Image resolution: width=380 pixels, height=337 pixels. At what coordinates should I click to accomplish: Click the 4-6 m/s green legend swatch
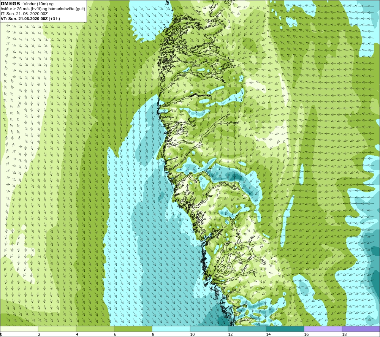95,329
